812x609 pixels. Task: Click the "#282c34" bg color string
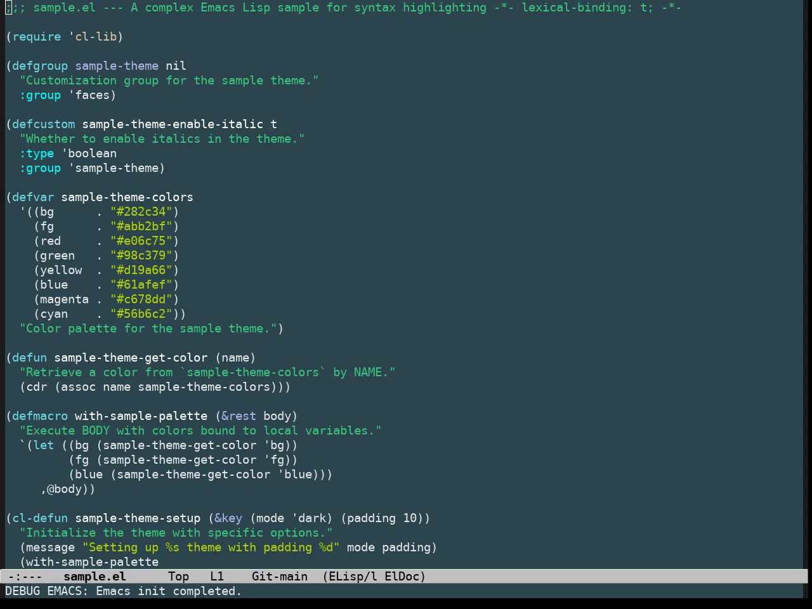141,212
